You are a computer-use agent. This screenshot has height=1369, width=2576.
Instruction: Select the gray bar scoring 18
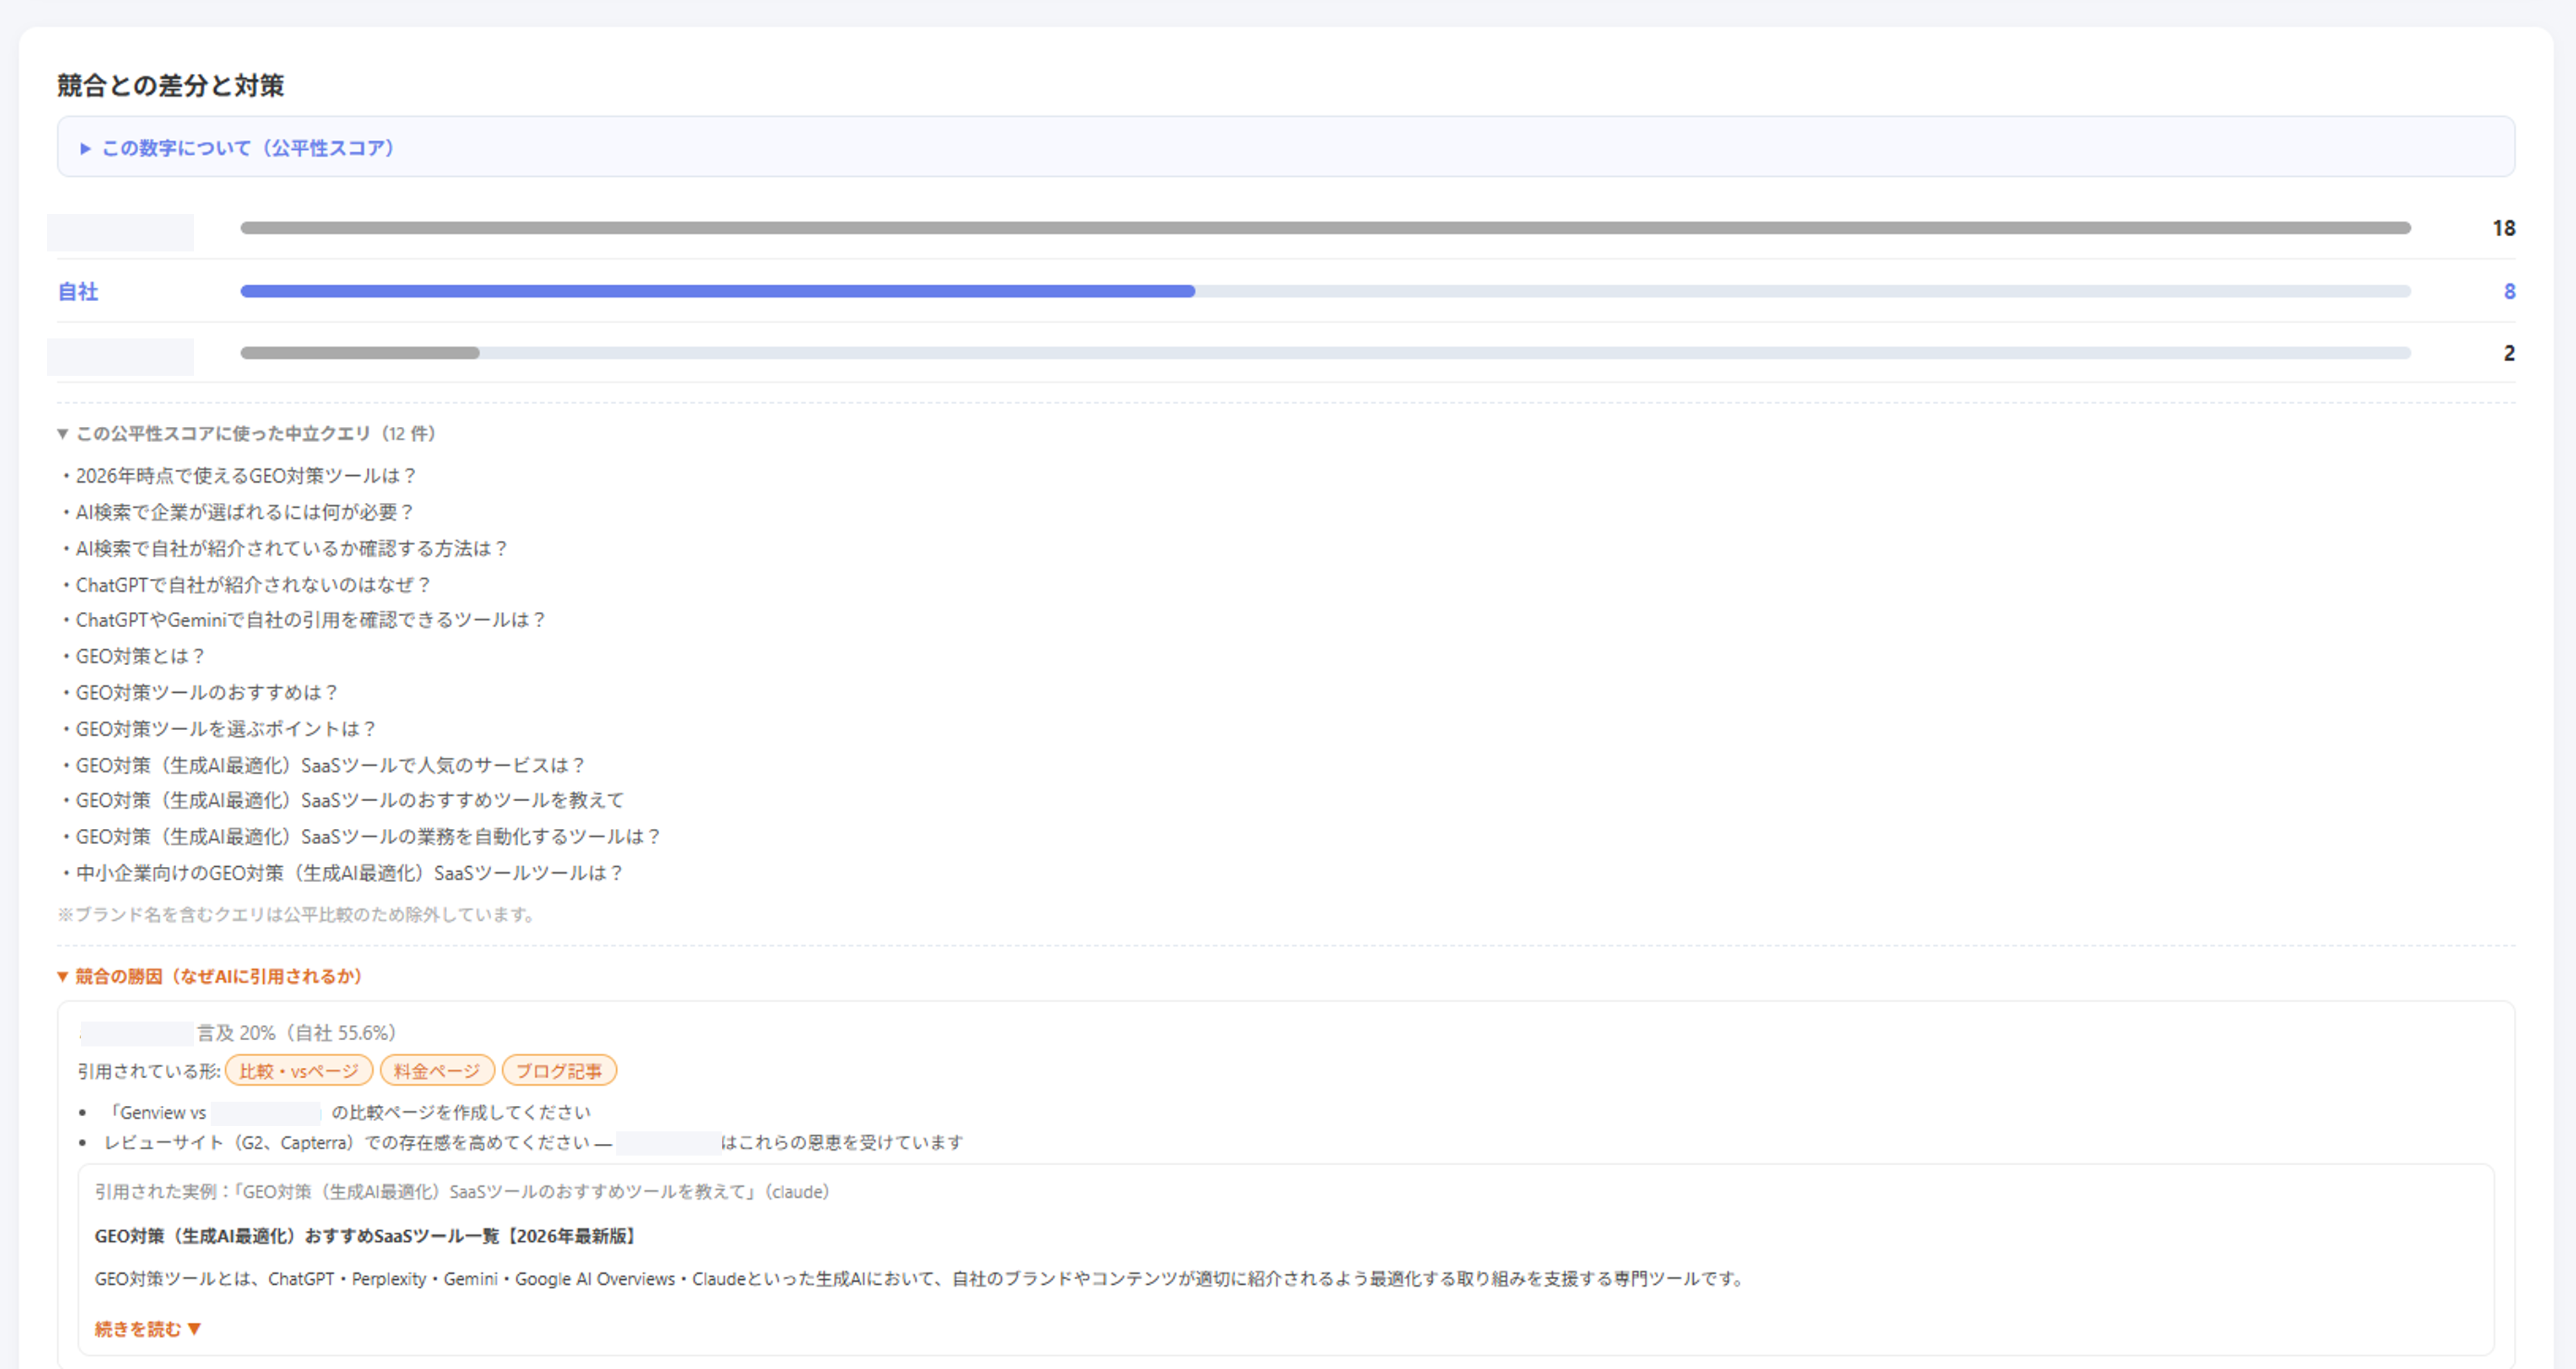click(1325, 228)
